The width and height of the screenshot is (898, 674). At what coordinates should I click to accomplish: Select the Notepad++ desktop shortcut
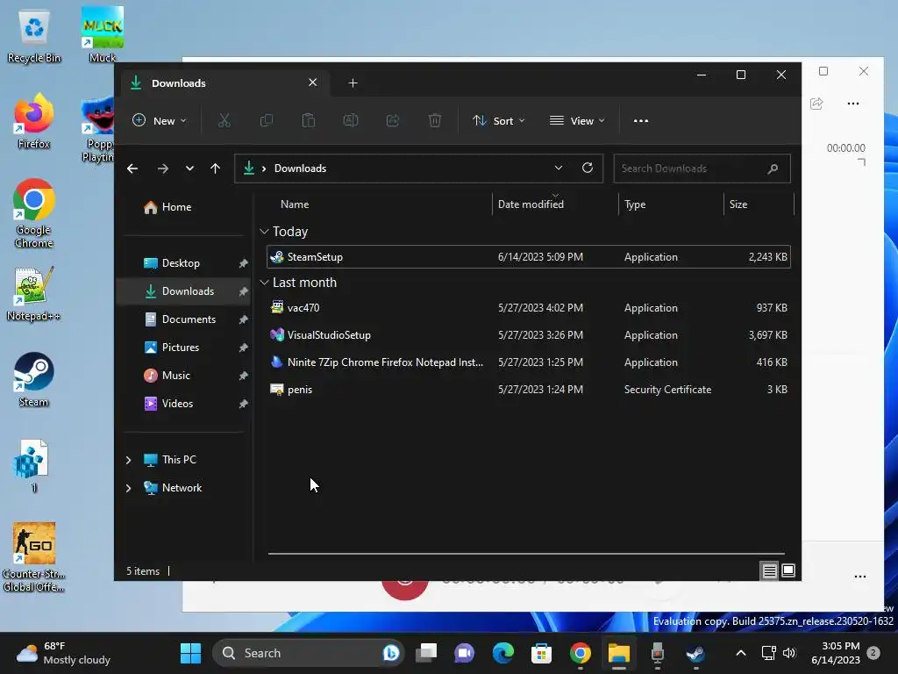tap(34, 294)
